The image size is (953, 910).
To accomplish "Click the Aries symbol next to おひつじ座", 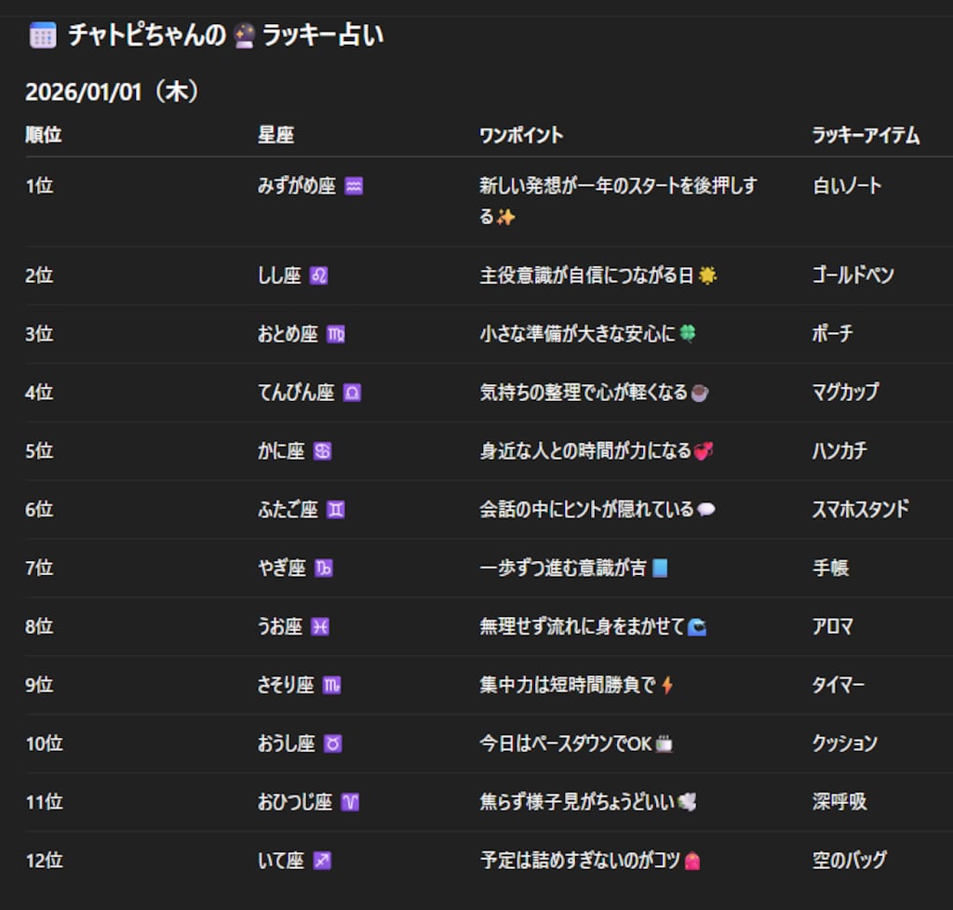I will click(x=350, y=802).
